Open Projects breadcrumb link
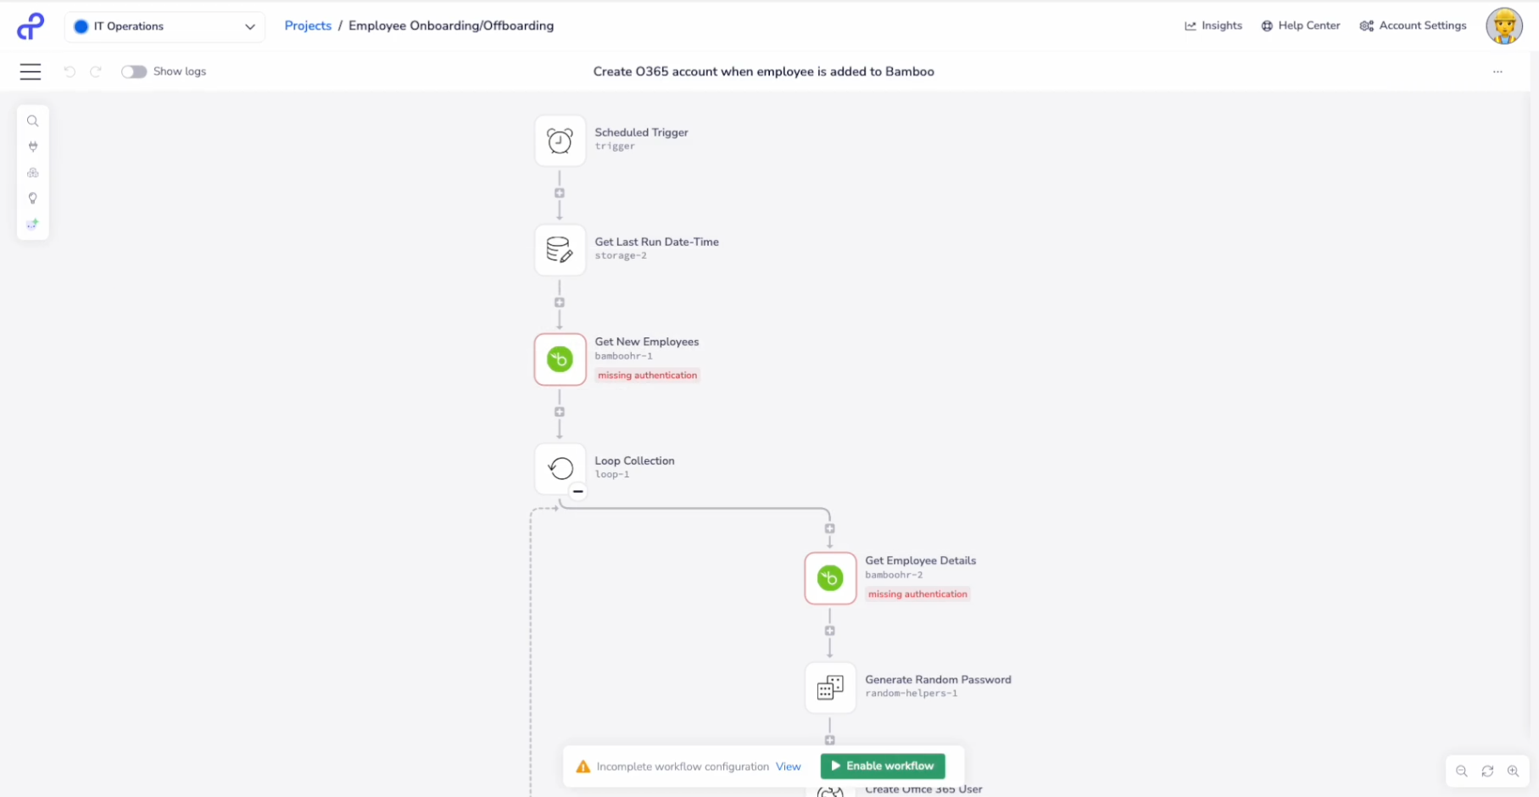1539x797 pixels. point(308,25)
